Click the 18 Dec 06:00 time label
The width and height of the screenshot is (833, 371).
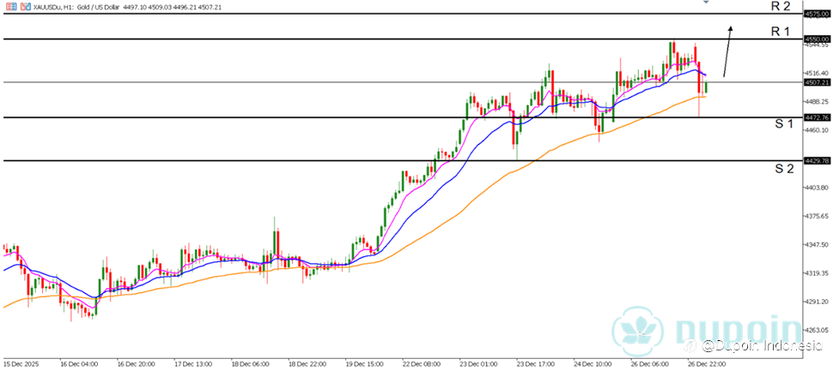pos(250,365)
